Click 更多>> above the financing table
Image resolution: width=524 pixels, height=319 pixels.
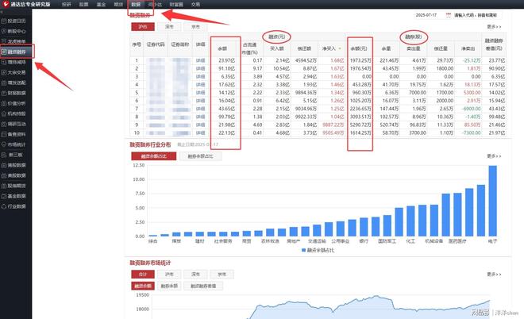(493, 26)
